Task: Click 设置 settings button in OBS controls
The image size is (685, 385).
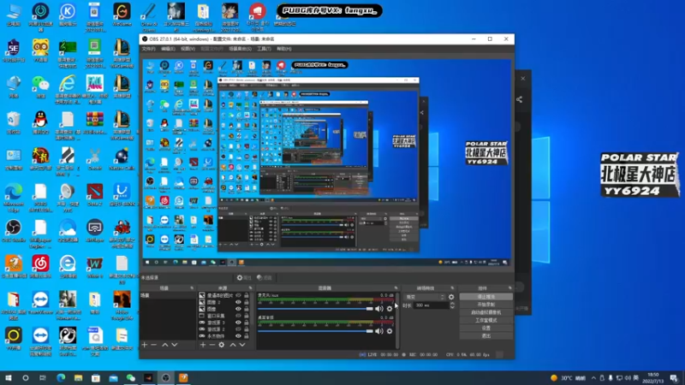Action: pos(485,329)
